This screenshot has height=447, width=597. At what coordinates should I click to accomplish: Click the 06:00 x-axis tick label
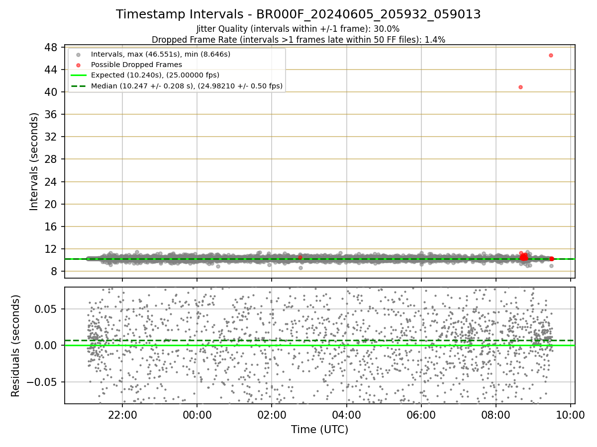point(421,415)
